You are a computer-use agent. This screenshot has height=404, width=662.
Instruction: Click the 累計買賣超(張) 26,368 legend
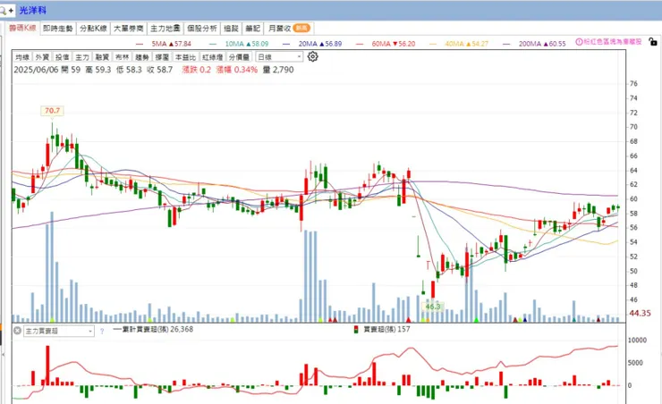pos(153,329)
